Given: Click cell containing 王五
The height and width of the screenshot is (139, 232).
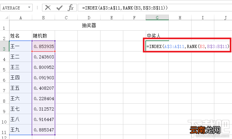Looking at the screenshot, I should (21, 88).
